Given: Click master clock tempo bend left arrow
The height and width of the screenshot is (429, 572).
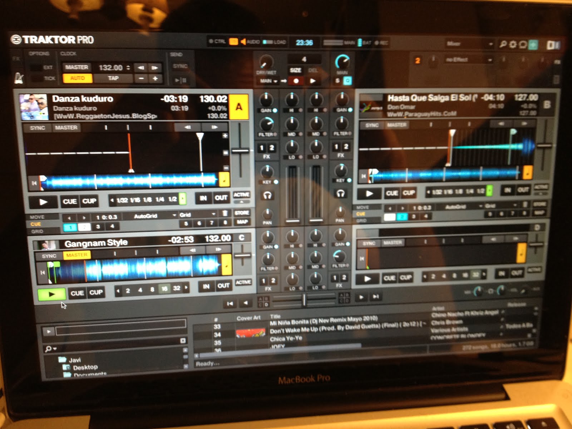Looking at the screenshot, I should click(141, 68).
